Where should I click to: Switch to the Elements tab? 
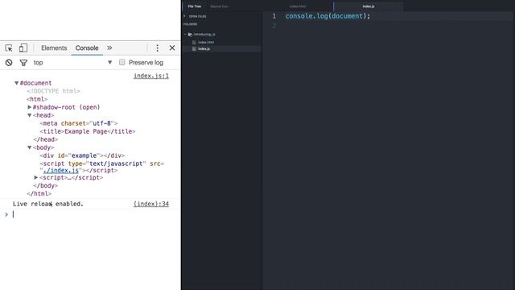(54, 48)
